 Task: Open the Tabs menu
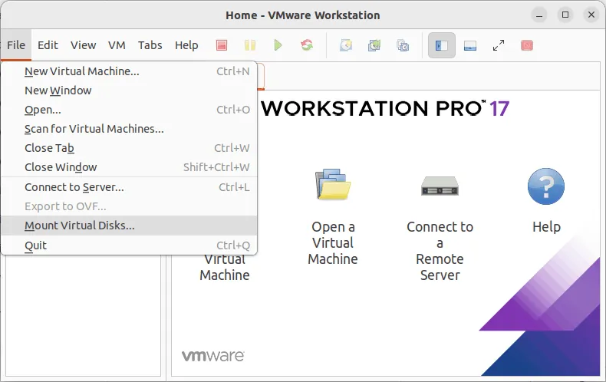click(x=150, y=45)
